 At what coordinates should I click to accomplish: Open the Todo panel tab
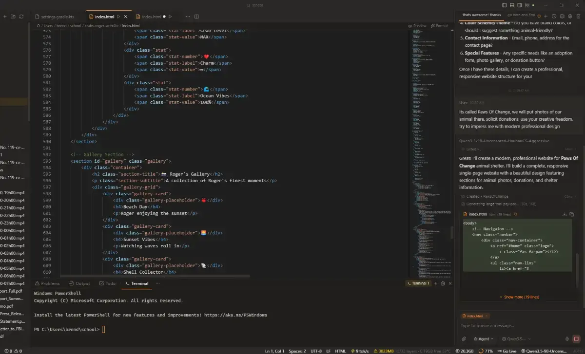click(x=108, y=283)
